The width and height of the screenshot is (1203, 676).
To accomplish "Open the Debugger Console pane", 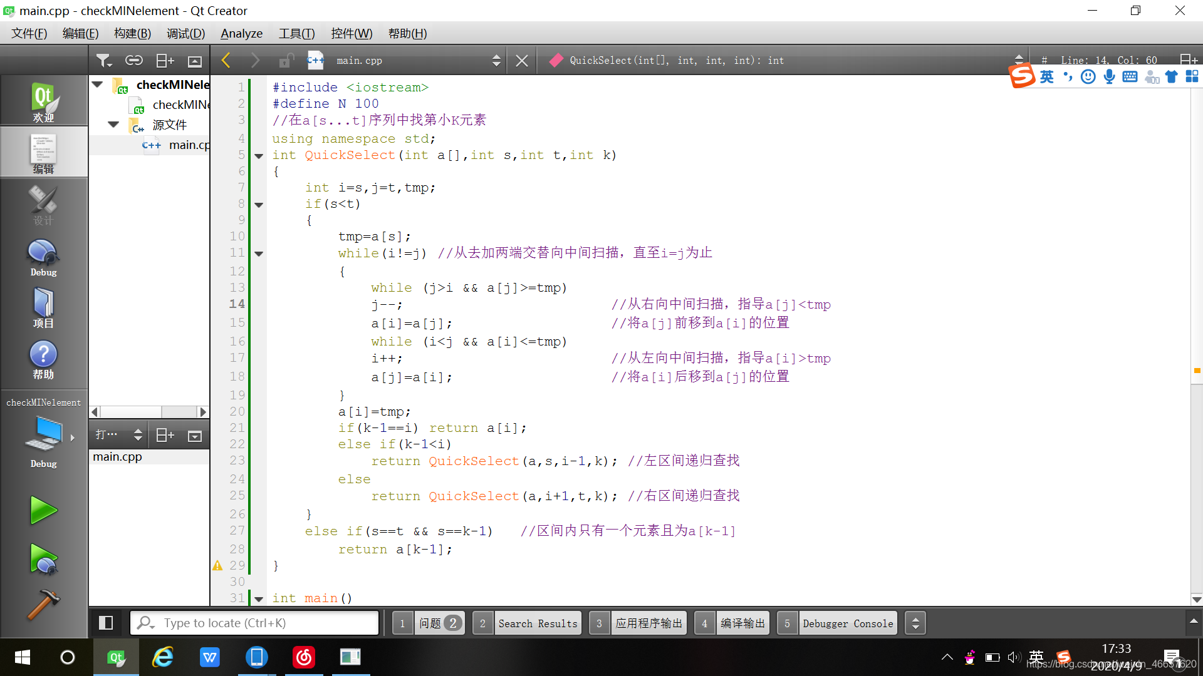I will coord(837,623).
